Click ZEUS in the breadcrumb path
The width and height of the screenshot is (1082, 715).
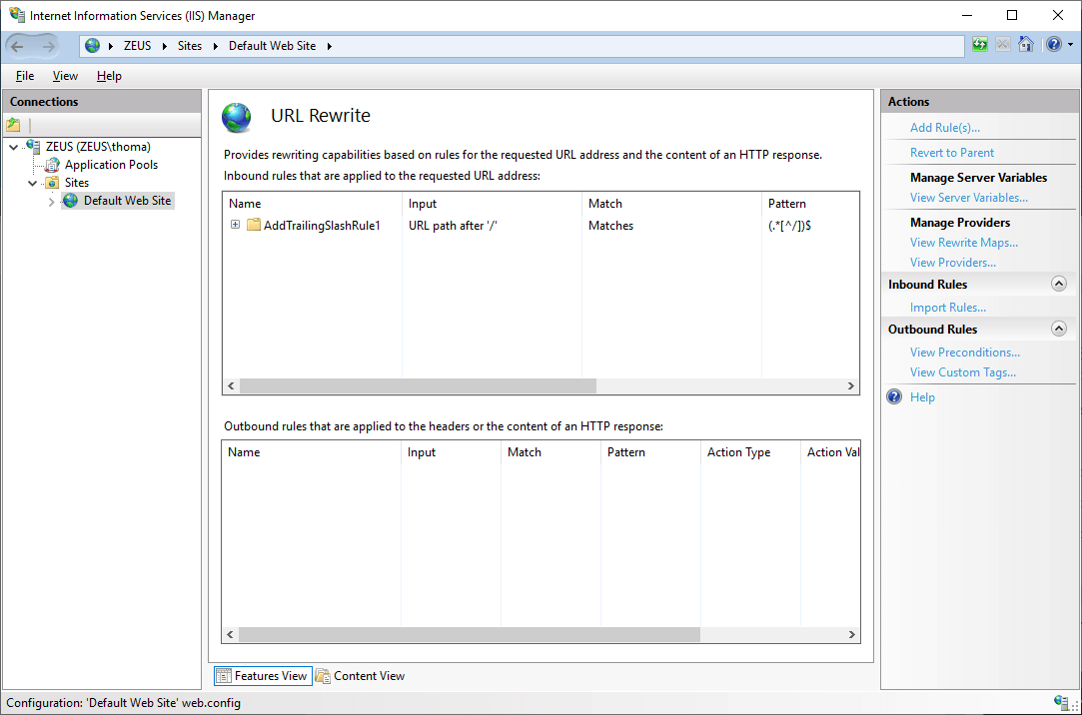[x=137, y=46]
